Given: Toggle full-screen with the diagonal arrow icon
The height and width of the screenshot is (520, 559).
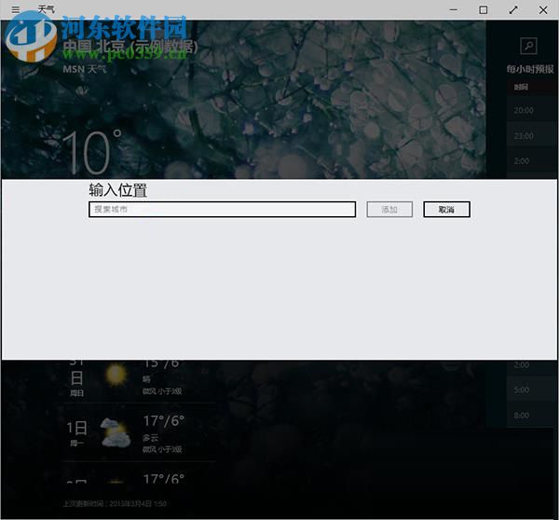Looking at the screenshot, I should [513, 10].
